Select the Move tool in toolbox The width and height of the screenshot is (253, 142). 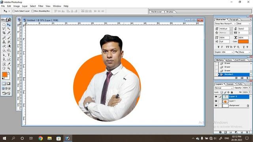pos(9,25)
